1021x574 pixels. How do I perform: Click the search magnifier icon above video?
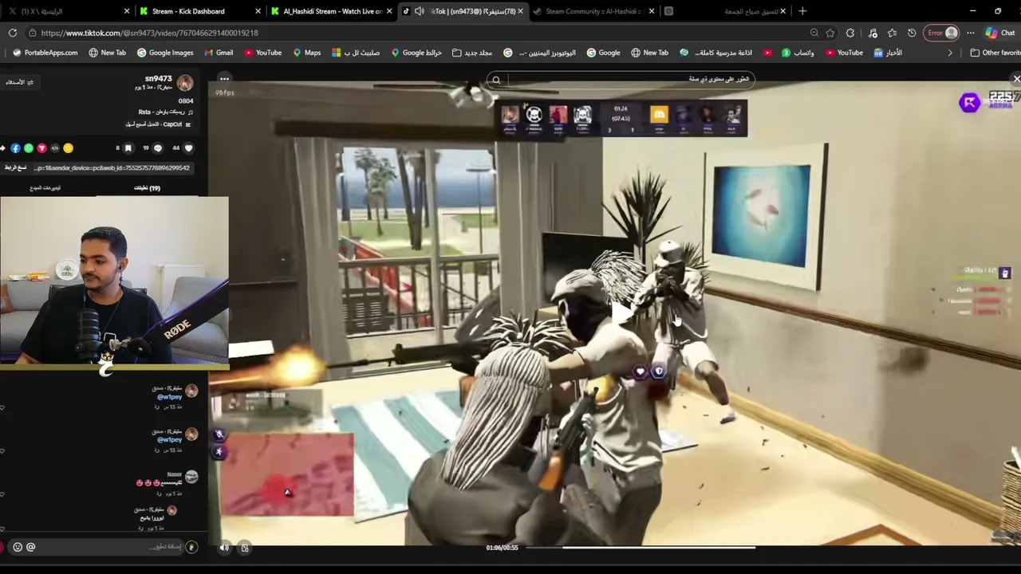496,80
